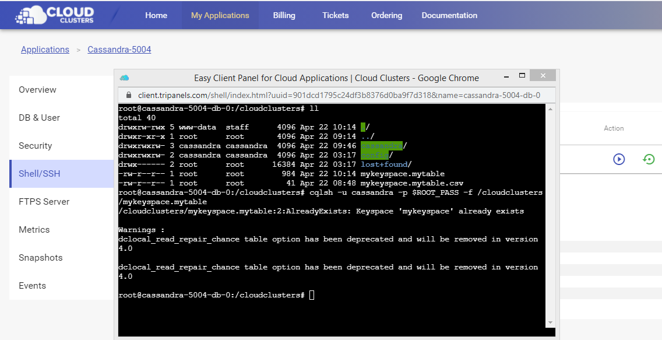Click the Cloud Clusters logo
Image resolution: width=662 pixels, height=340 pixels.
pos(54,15)
